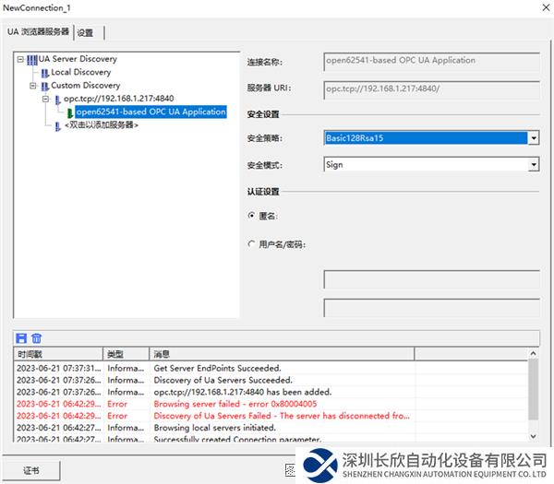554x484 pixels.
Task: Open the 安全模式 Sign dropdown
Action: click(533, 165)
